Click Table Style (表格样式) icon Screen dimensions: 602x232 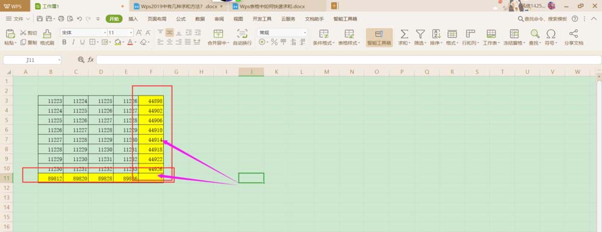(x=349, y=34)
